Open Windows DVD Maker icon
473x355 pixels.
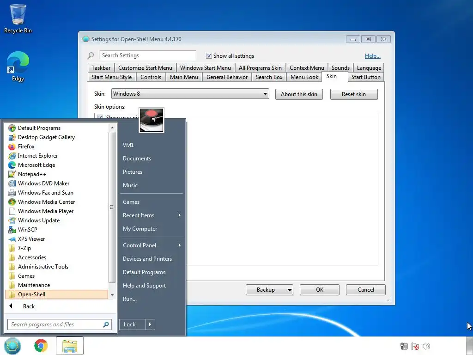(12, 184)
